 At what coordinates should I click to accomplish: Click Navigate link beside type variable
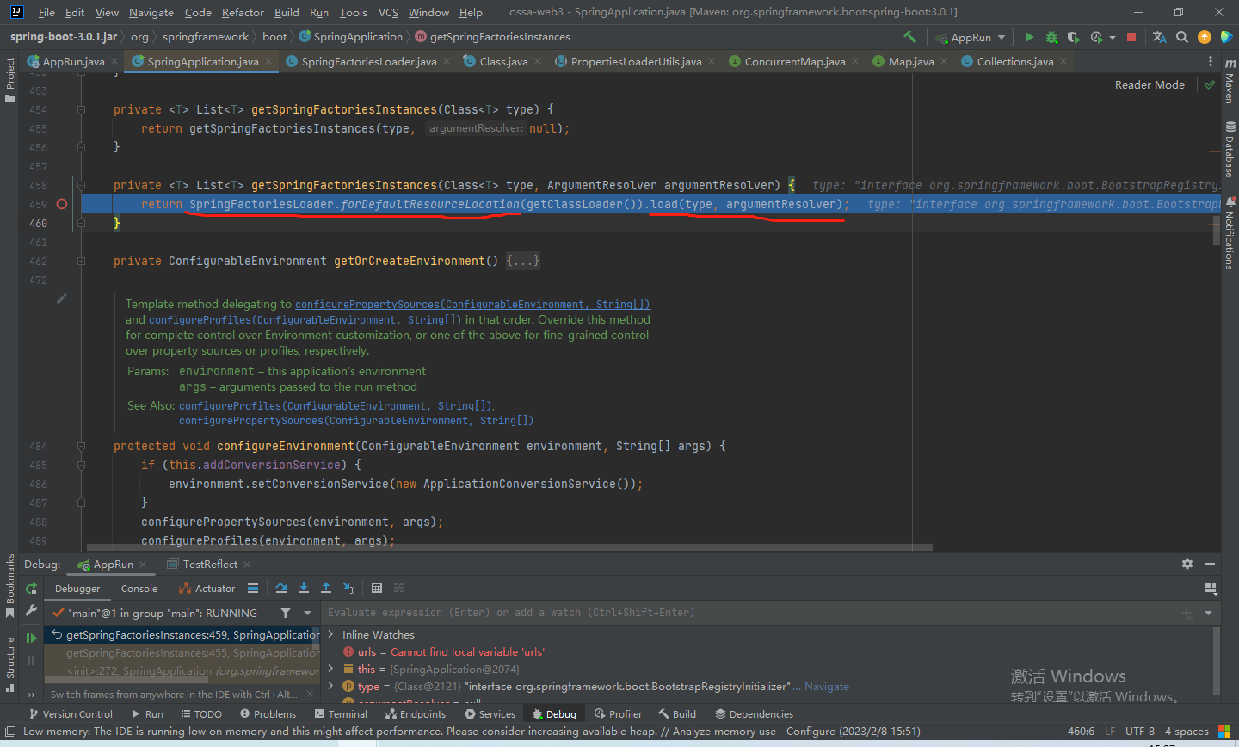[826, 686]
